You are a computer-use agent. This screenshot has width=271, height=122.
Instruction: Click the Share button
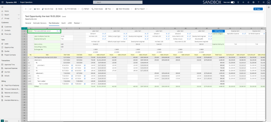pos(257,9)
